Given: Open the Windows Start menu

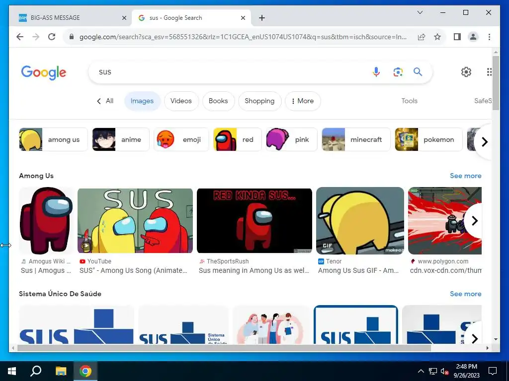Looking at the screenshot, I should [12, 371].
